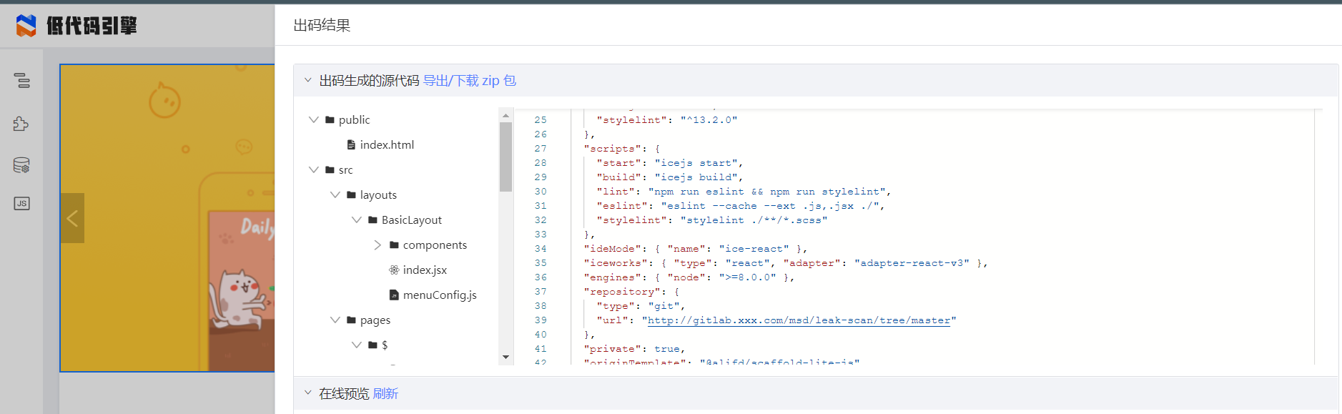The height and width of the screenshot is (414, 1342).
Task: Collapse the public folder
Action: (313, 119)
